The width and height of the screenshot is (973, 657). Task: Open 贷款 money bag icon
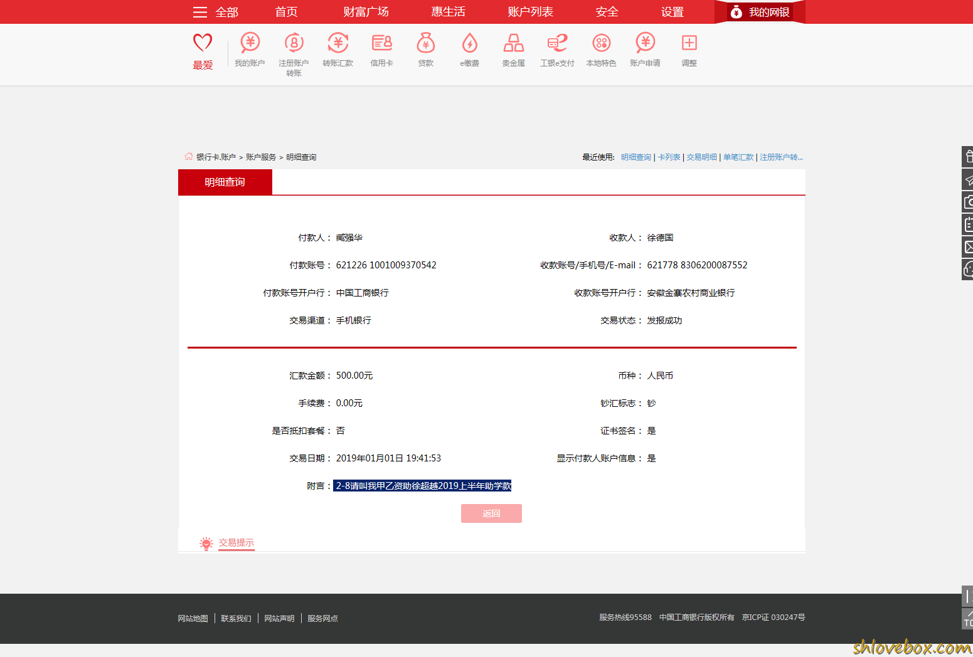(425, 43)
